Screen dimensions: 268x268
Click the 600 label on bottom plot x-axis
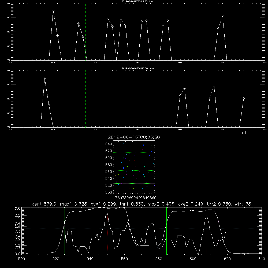point(193,259)
